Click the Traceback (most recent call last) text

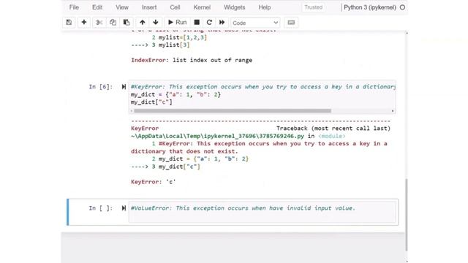pos(333,129)
